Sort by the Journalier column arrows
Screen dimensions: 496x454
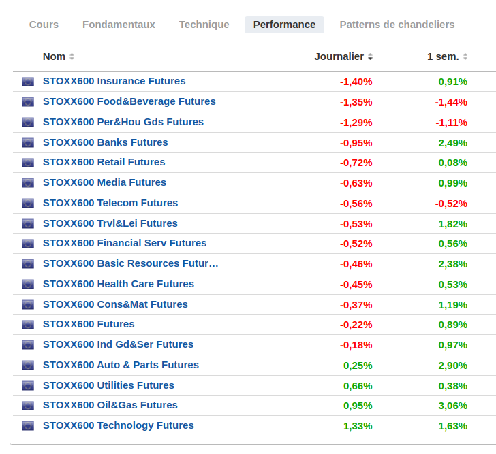(x=370, y=56)
